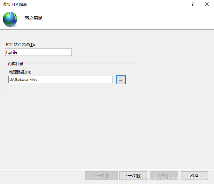Click the help question mark button
This screenshot has width=214, height=184.
point(192,4)
